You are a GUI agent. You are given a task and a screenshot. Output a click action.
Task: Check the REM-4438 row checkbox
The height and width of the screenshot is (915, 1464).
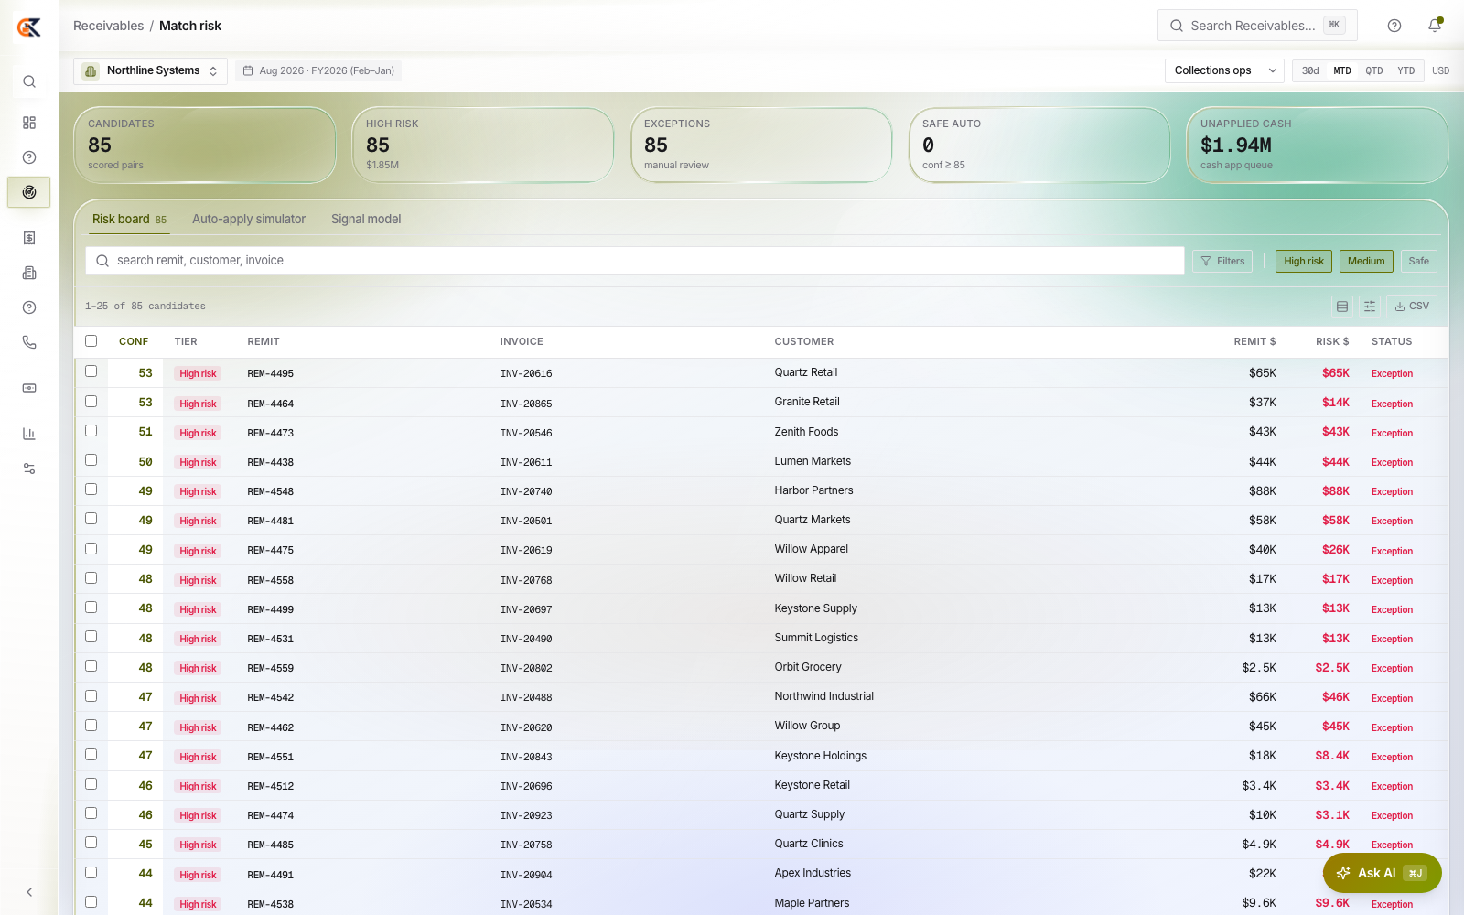(91, 460)
